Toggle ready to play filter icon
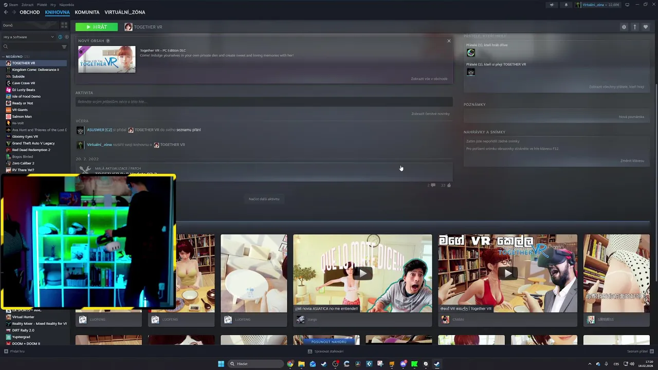Viewport: 658px width, 370px height. 66,37
